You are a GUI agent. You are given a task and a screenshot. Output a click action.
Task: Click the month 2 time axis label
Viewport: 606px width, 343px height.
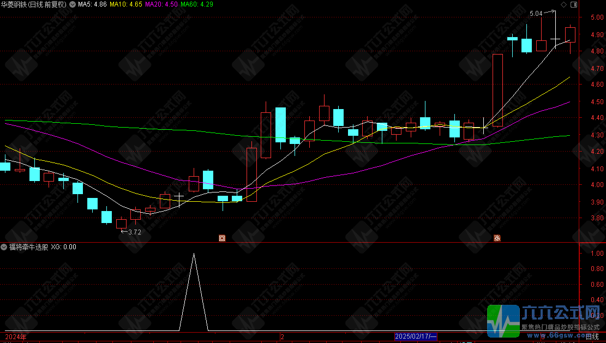[283, 337]
